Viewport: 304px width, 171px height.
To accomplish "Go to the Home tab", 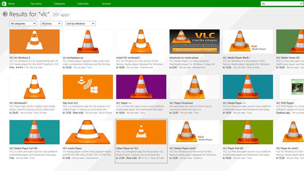I will coord(11,3).
